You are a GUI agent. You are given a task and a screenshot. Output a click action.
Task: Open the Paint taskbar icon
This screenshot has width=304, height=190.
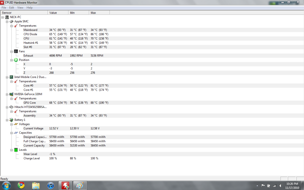click(80, 186)
